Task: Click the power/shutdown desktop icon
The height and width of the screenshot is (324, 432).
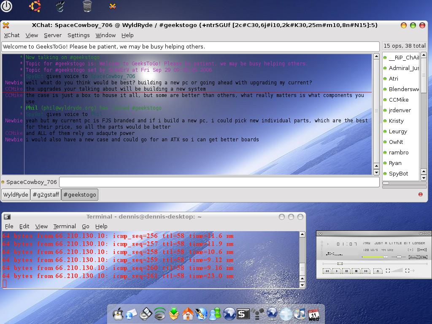Action: (x=6, y=6)
